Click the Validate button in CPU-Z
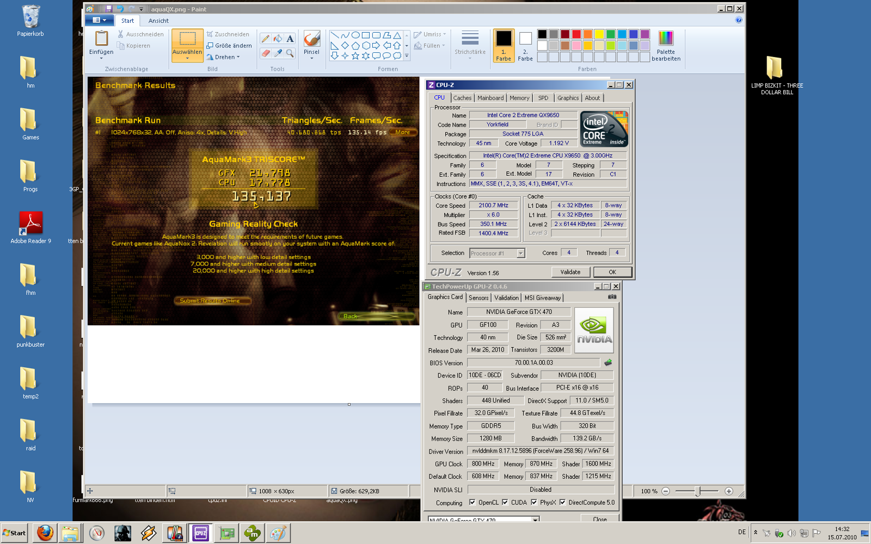This screenshot has height=544, width=871. coord(570,272)
